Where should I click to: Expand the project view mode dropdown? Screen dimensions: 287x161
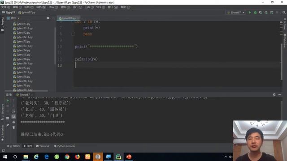pyautogui.click(x=18, y=18)
